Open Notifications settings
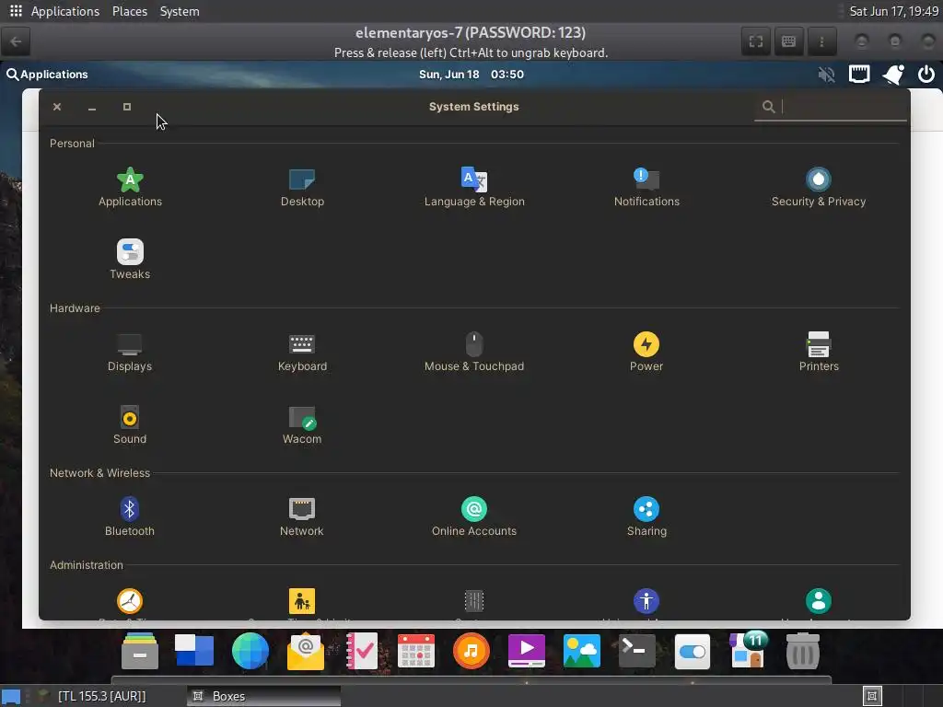This screenshot has height=707, width=943. [x=646, y=188]
